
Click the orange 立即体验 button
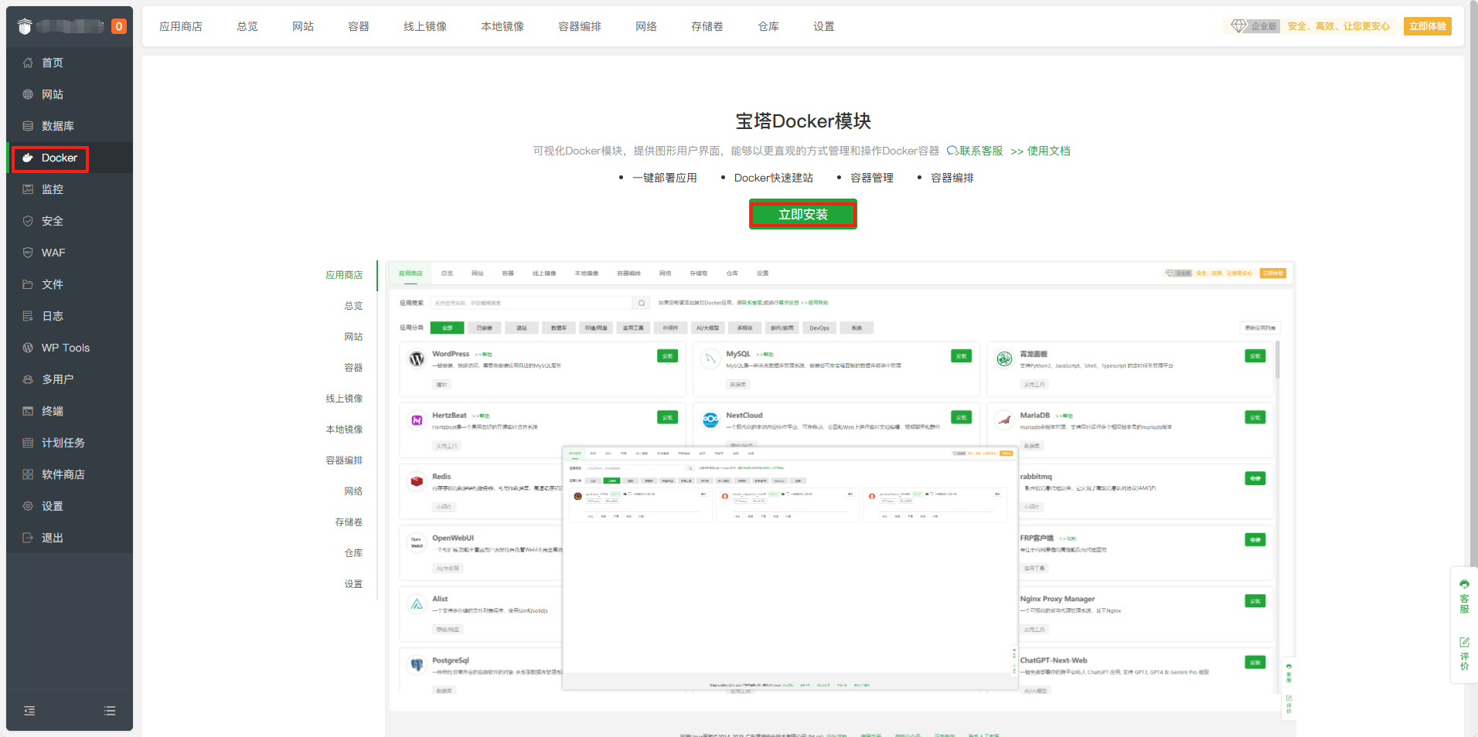[x=1428, y=26]
